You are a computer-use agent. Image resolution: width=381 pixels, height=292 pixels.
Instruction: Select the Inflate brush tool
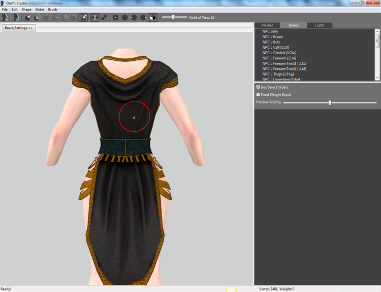[46, 17]
